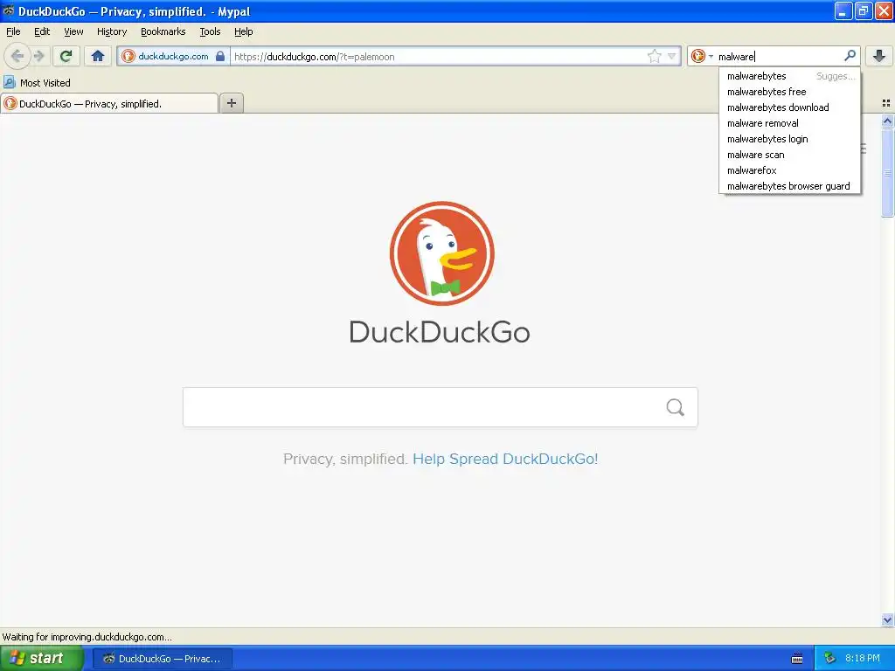Click the vertical scrollbar thumb
Viewport: 895px width, 671px height.
click(x=887, y=172)
